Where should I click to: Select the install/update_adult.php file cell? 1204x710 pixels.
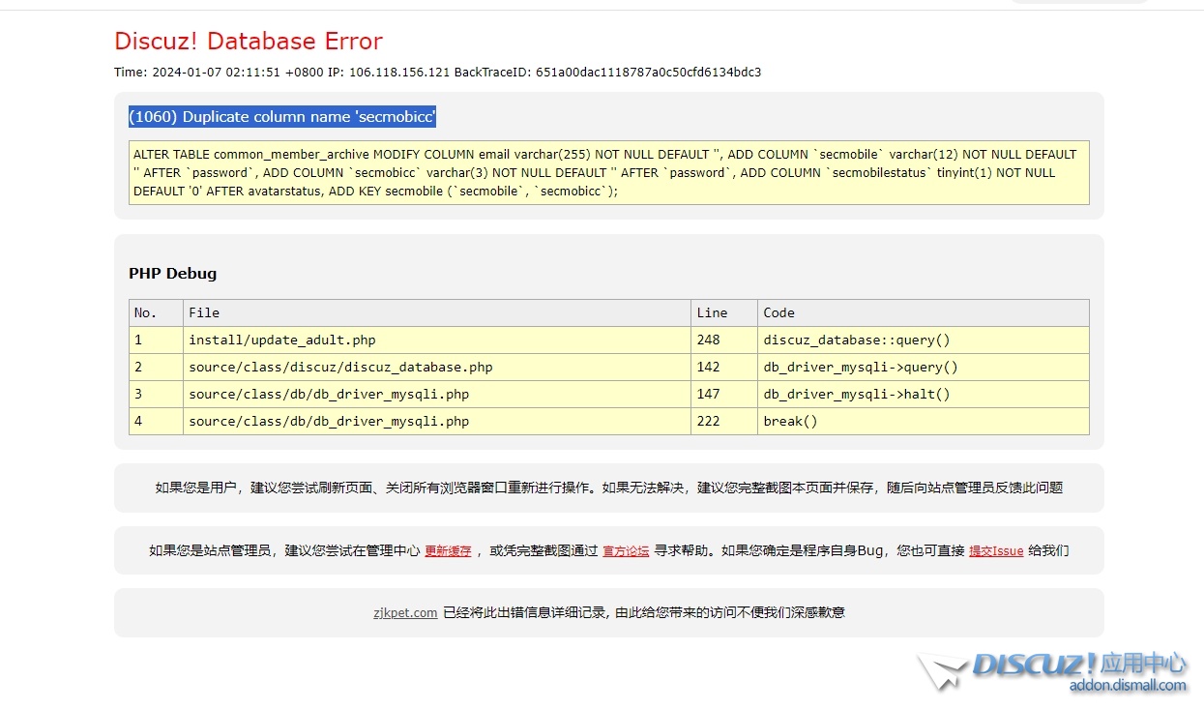282,340
